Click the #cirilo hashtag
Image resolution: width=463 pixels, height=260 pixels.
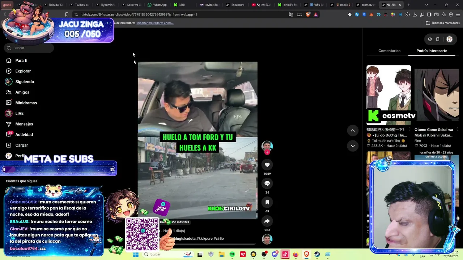[x=219, y=239]
